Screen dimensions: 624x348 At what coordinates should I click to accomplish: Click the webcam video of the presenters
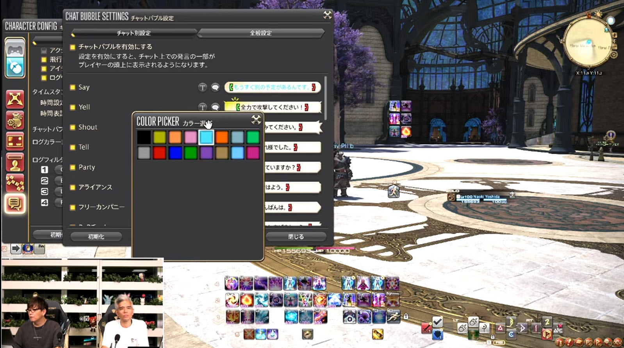click(x=82, y=303)
